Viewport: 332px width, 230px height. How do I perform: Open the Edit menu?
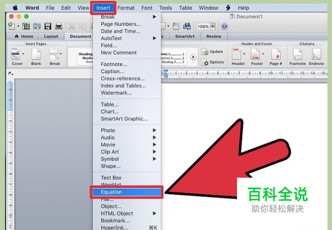[x=66, y=8]
